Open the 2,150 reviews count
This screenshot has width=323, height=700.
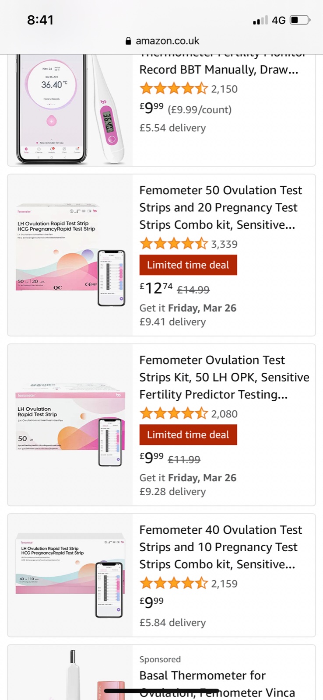point(224,89)
